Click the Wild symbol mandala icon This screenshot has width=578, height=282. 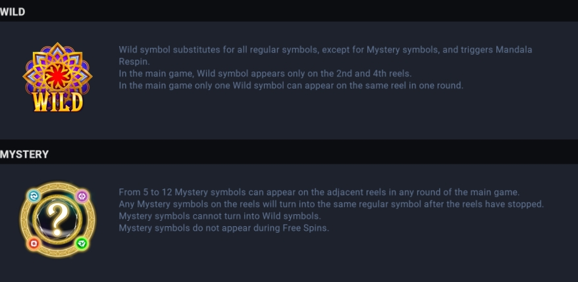[57, 78]
